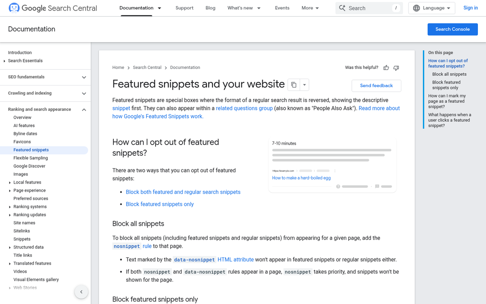Click the thumbs down feedback icon
This screenshot has height=304, width=486.
coord(396,68)
